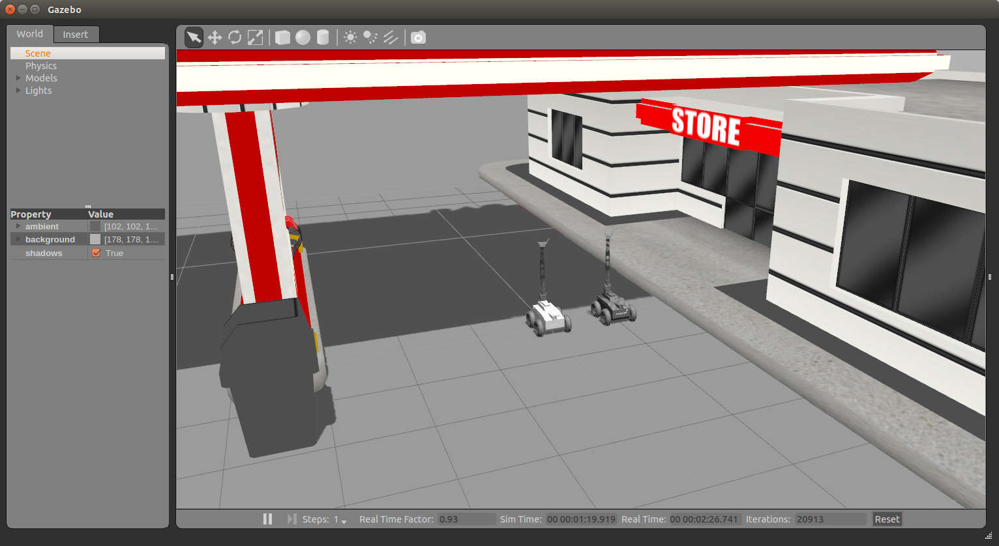This screenshot has width=999, height=546.
Task: Expand the ambient property row
Action: click(x=18, y=226)
